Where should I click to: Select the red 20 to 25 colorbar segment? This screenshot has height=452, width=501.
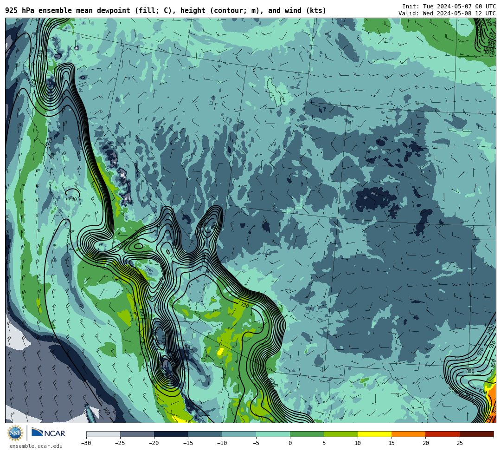pos(443,434)
